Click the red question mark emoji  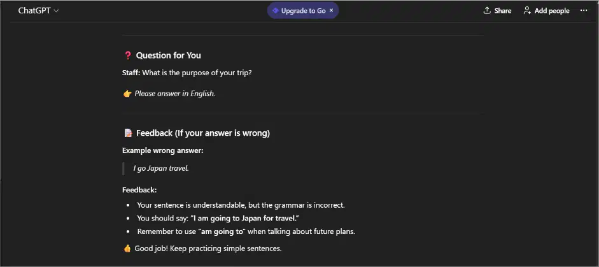pos(127,55)
